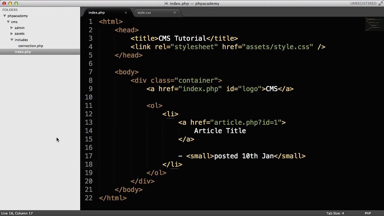Select the phpacademy root folder label
Image resolution: width=384 pixels, height=216 pixels.
click(18, 16)
